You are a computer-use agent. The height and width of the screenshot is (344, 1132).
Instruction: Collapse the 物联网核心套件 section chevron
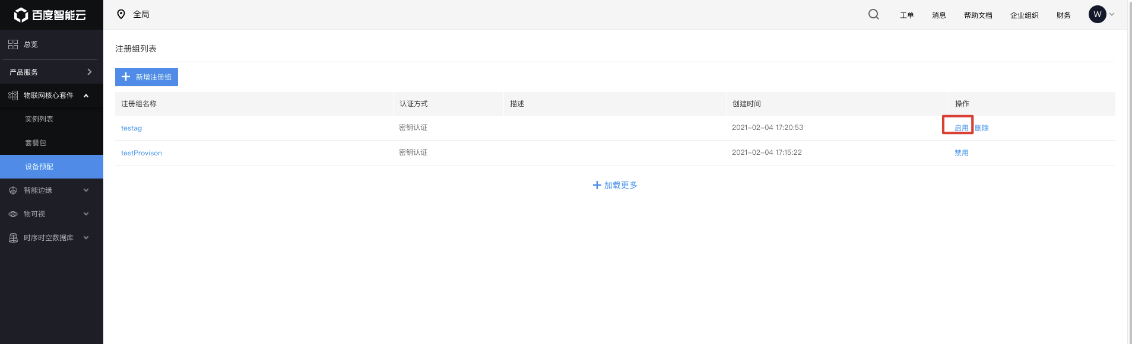(86, 95)
